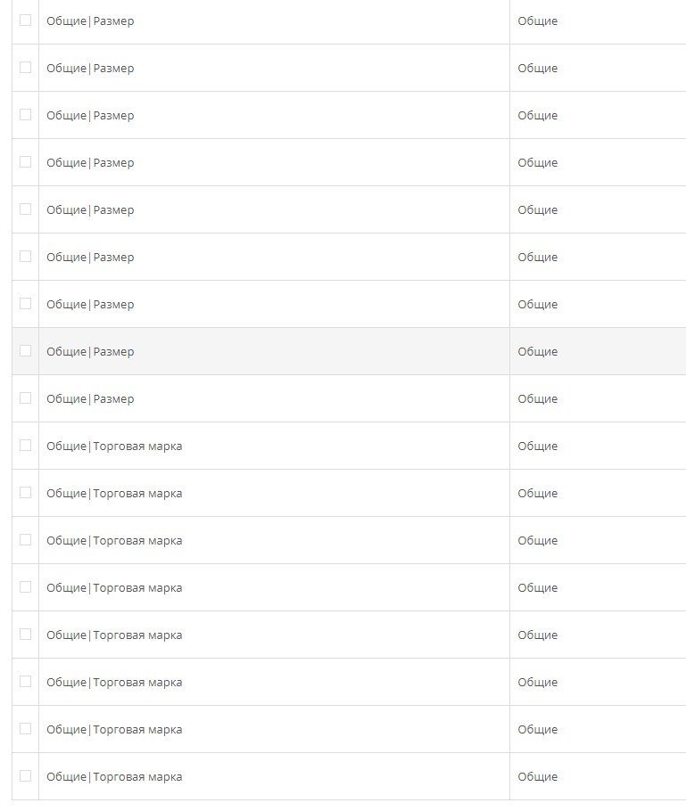686x811 pixels.
Task: Check the second Размер row checkbox from top
Action: (25, 67)
